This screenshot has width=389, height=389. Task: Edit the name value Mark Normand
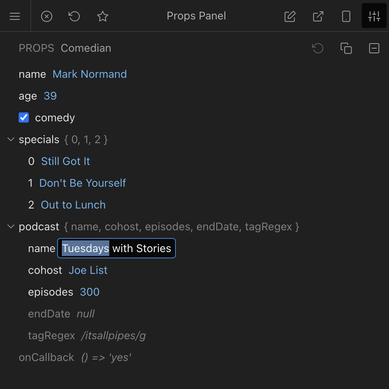point(89,74)
